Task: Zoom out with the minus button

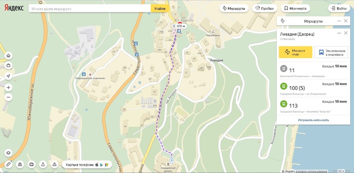Action: click(x=8, y=97)
